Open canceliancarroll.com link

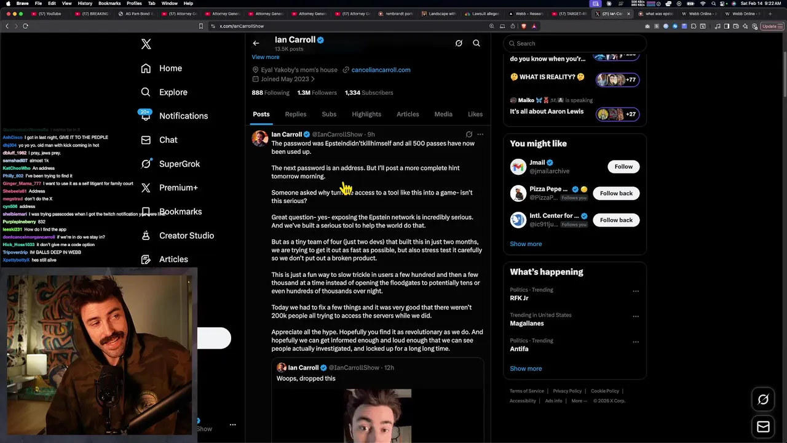pyautogui.click(x=381, y=70)
